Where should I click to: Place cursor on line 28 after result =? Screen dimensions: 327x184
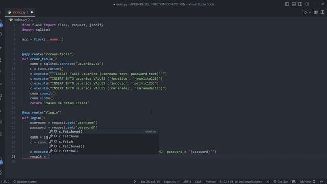pos(49,157)
